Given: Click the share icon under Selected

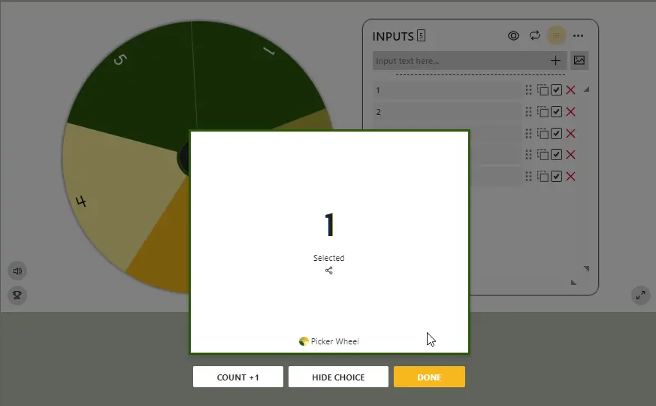Looking at the screenshot, I should (329, 271).
